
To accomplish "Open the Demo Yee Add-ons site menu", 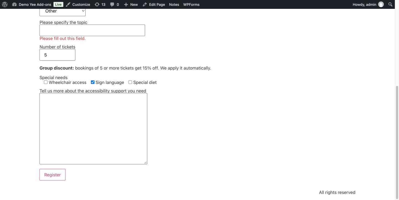I will coord(35,4).
